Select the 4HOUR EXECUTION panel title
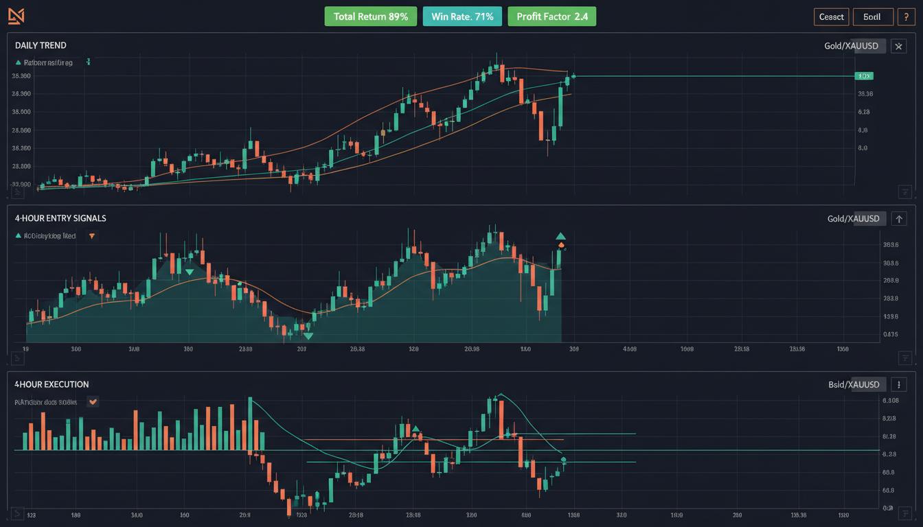923x527 pixels. 51,384
